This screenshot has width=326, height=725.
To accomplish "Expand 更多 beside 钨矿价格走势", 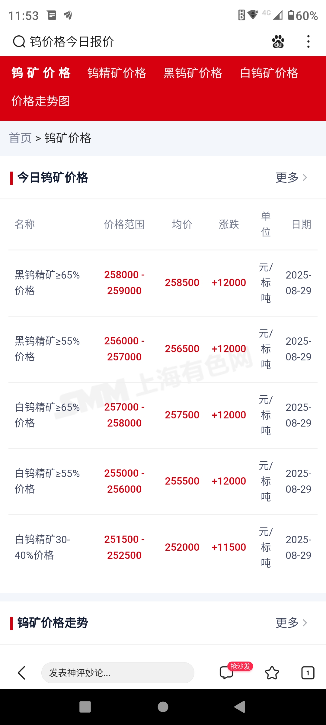I will click(x=291, y=623).
